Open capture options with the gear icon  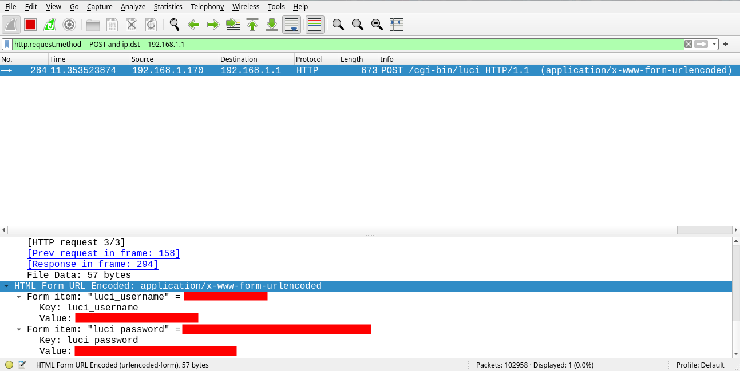pyautogui.click(x=70, y=25)
